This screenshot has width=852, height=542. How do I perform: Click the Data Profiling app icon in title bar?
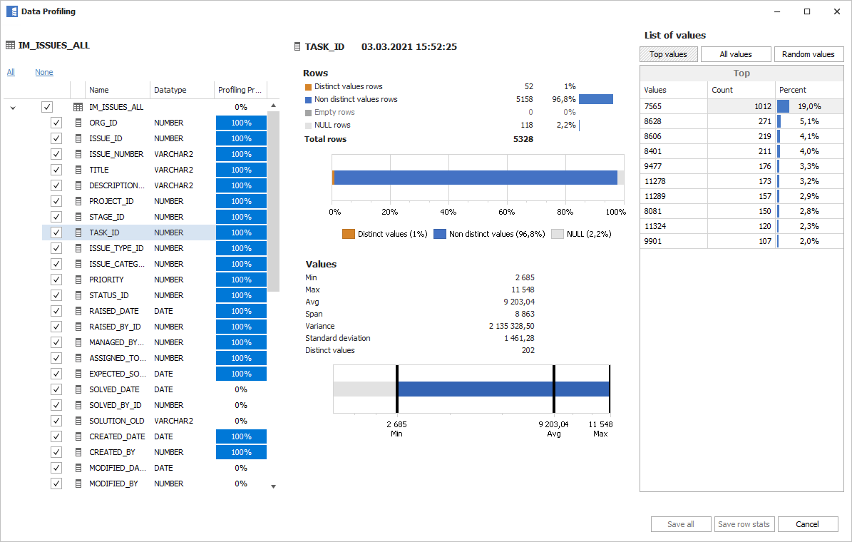pos(11,11)
